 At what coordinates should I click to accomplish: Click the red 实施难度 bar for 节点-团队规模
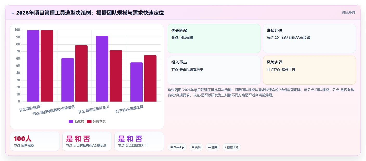coord(47,66)
